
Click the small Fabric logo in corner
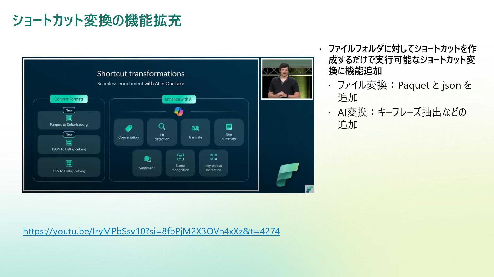[310, 189]
